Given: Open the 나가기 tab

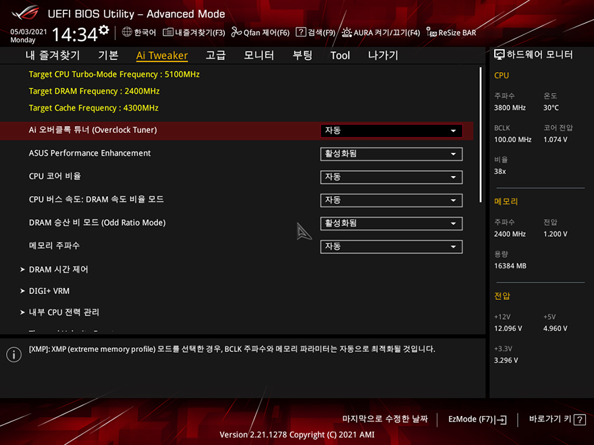Looking at the screenshot, I should click(x=383, y=55).
